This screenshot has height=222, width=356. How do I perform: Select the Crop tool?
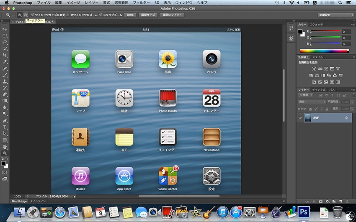pyautogui.click(x=5, y=55)
